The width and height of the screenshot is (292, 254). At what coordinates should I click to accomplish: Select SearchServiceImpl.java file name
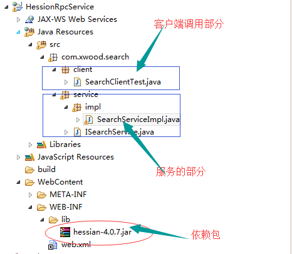coord(138,119)
